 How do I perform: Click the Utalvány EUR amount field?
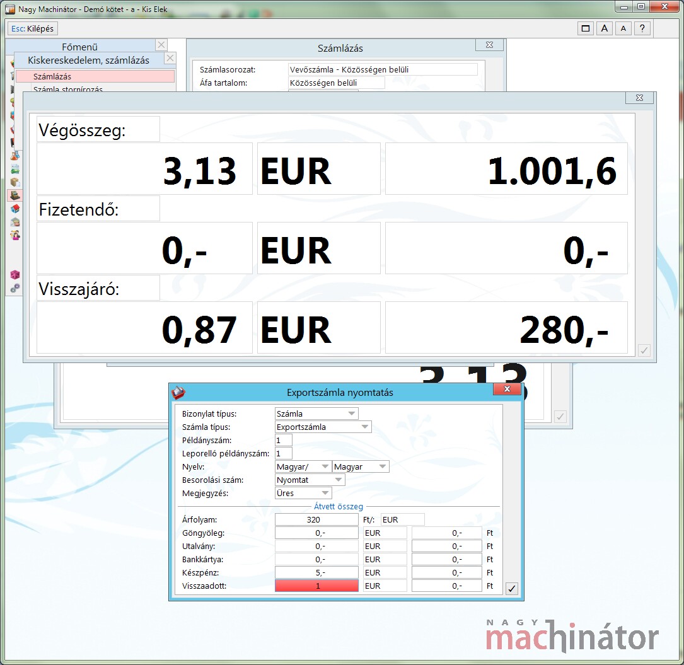click(316, 546)
